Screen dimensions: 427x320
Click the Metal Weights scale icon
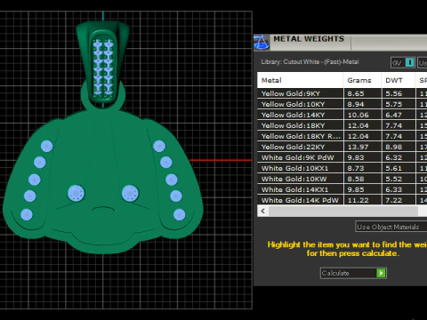[x=262, y=42]
